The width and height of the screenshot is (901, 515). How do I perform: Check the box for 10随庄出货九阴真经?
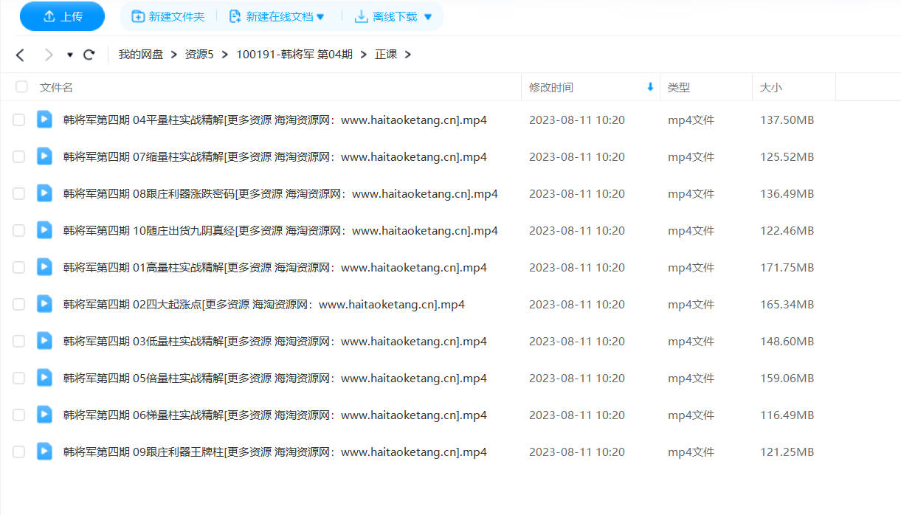tap(18, 230)
